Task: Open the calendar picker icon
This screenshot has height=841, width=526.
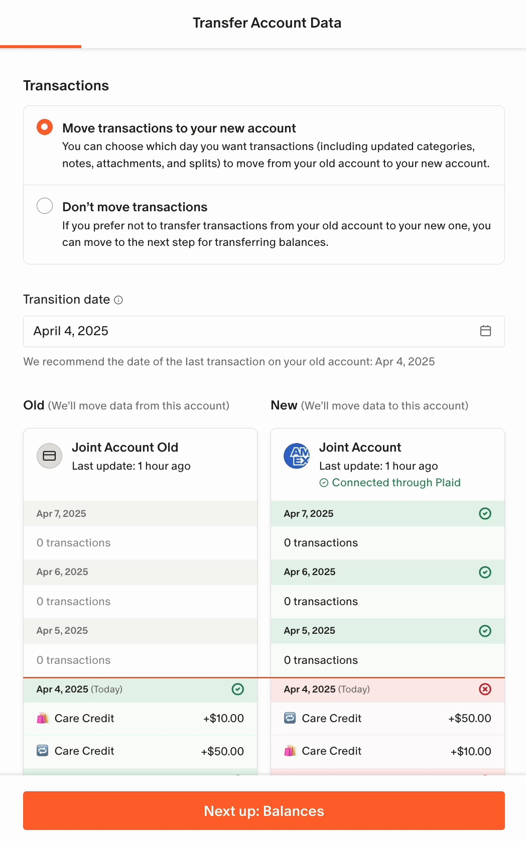Action: coord(485,331)
